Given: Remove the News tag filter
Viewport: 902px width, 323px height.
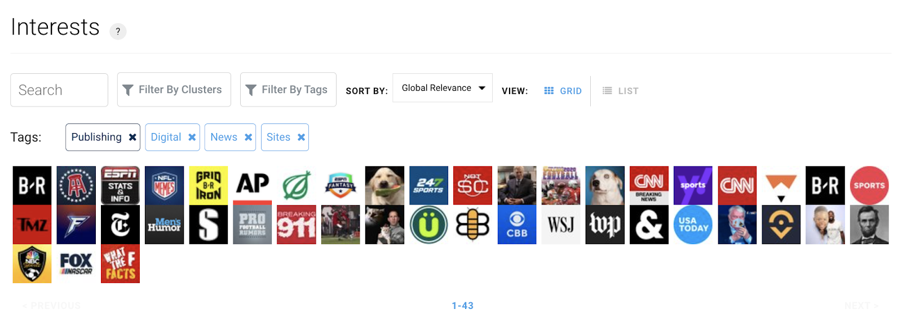Looking at the screenshot, I should point(248,137).
